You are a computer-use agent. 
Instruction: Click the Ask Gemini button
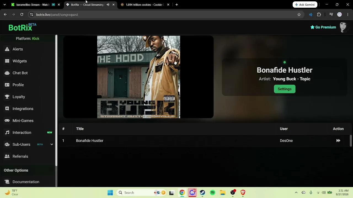coord(305,5)
